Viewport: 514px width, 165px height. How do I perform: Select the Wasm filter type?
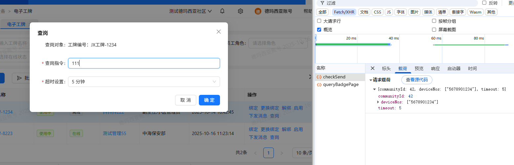point(475,12)
